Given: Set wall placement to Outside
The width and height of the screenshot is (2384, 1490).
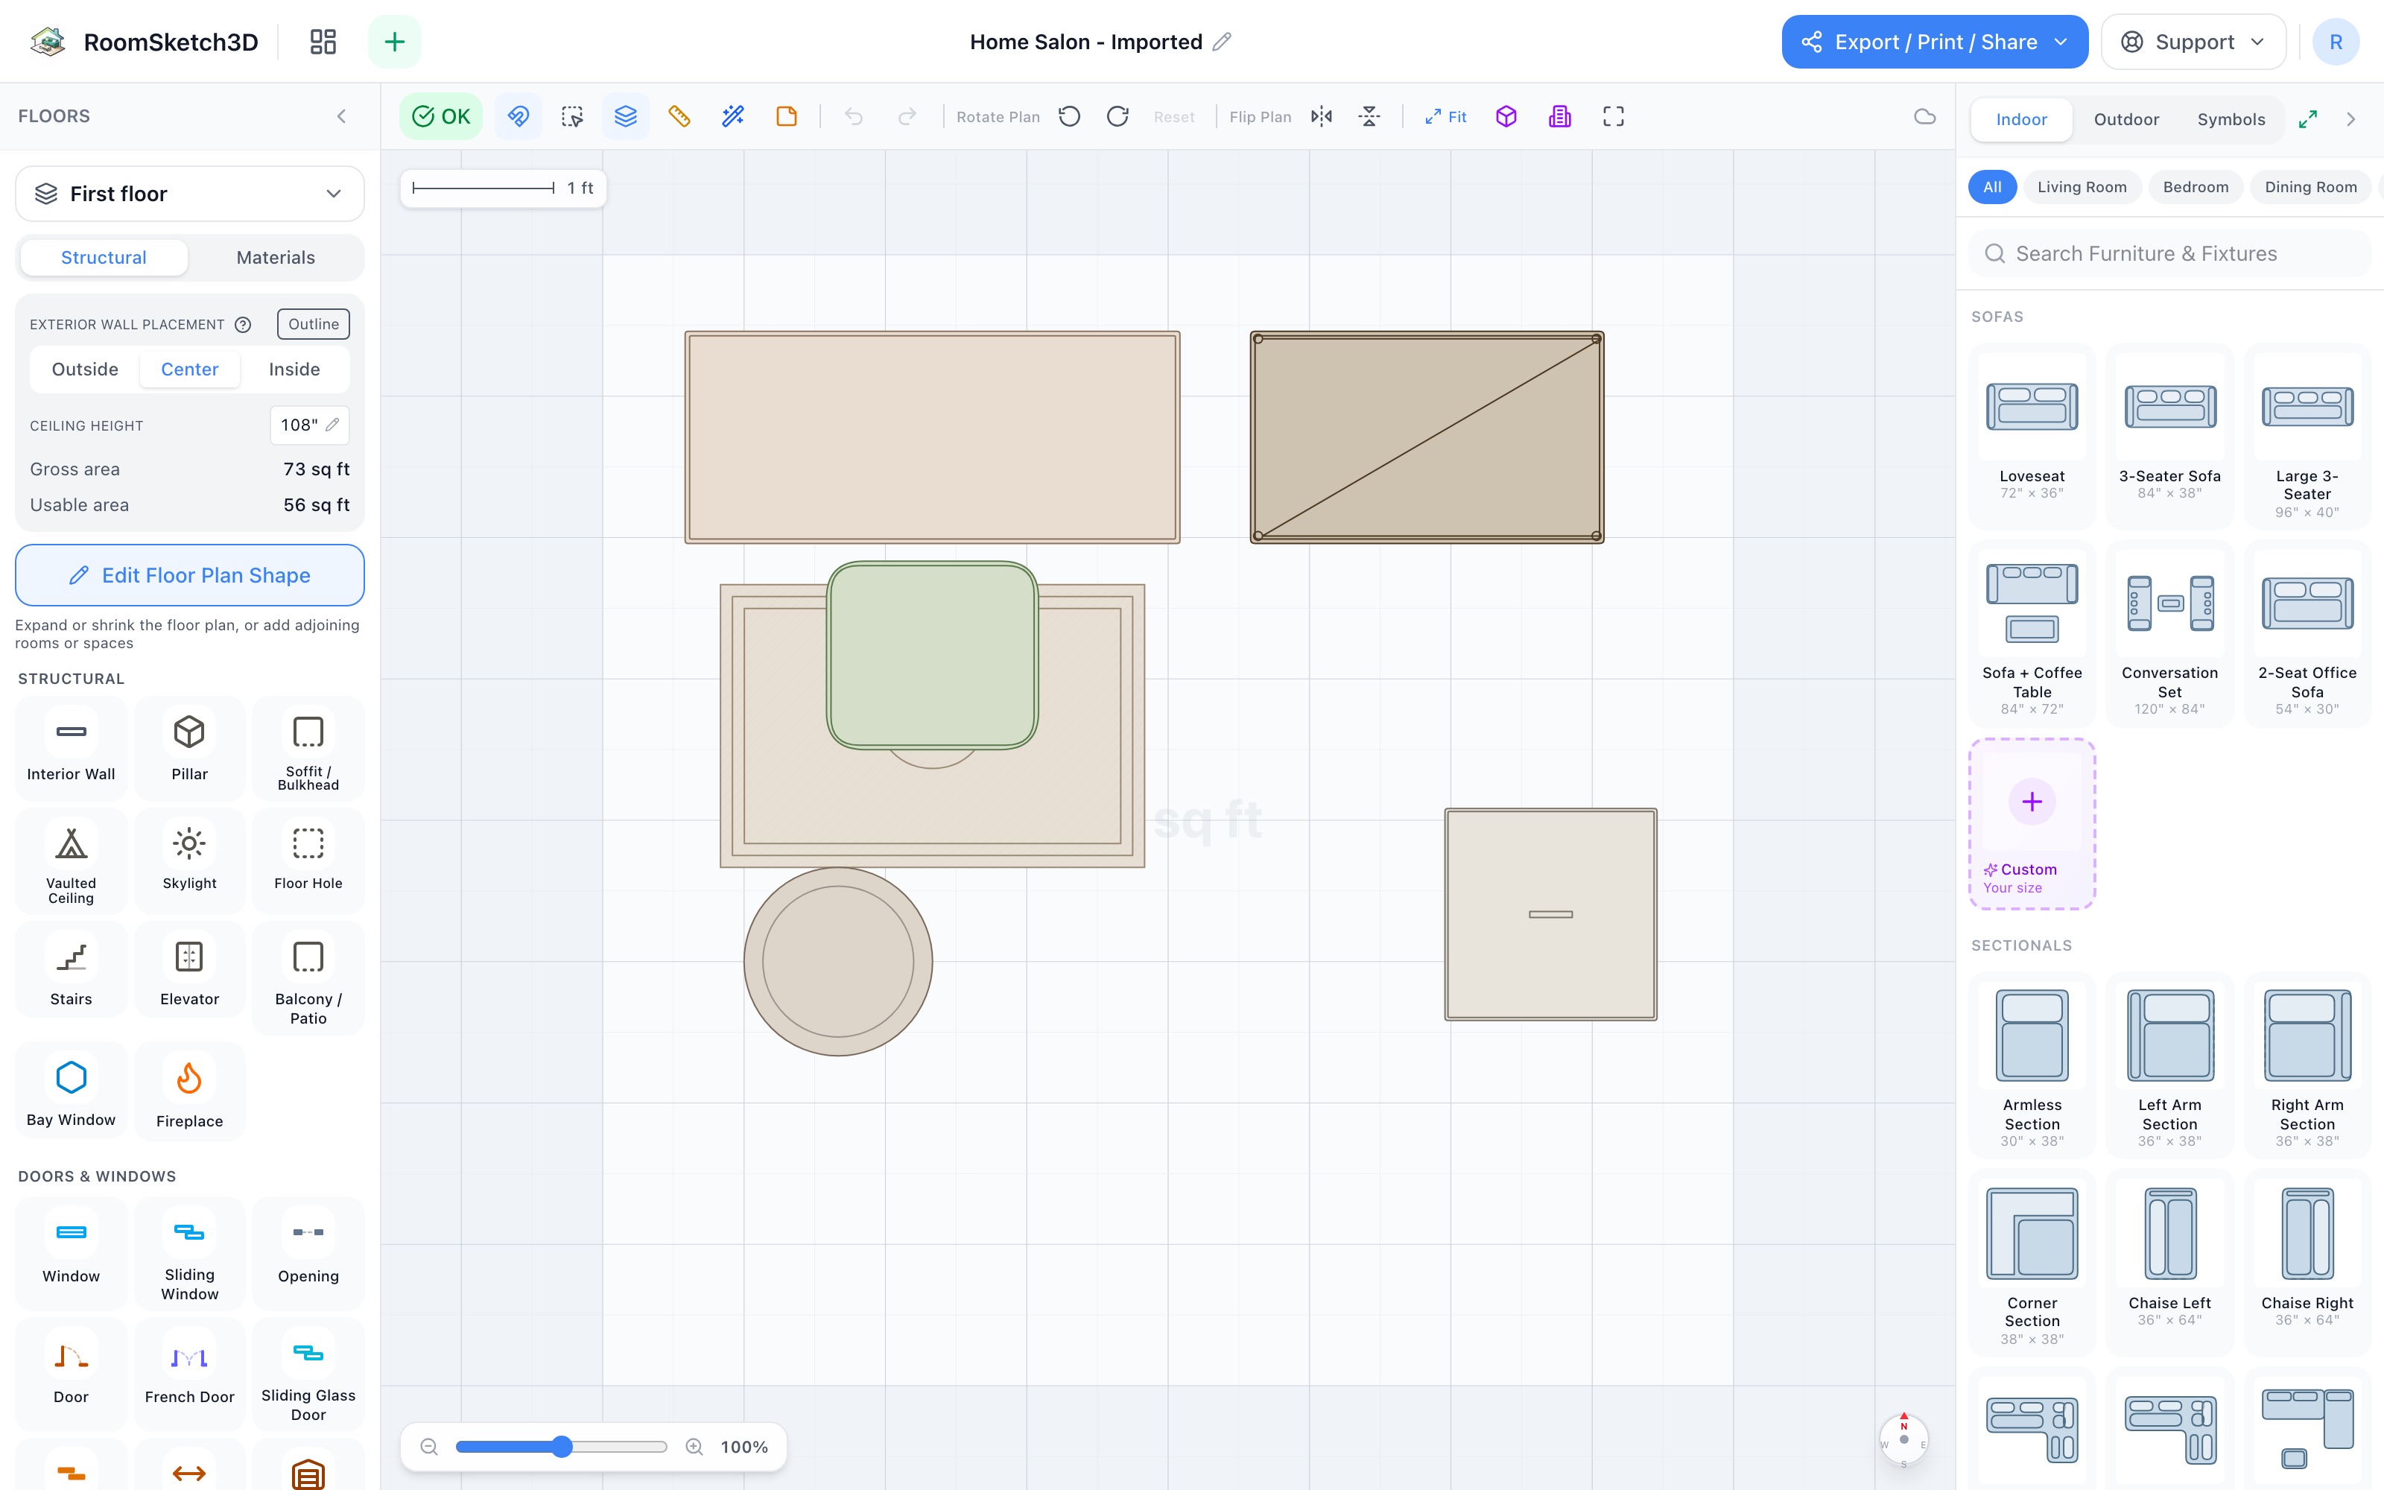Looking at the screenshot, I should coord(85,369).
